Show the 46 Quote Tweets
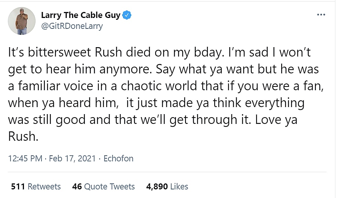338x198 pixels. point(104,186)
